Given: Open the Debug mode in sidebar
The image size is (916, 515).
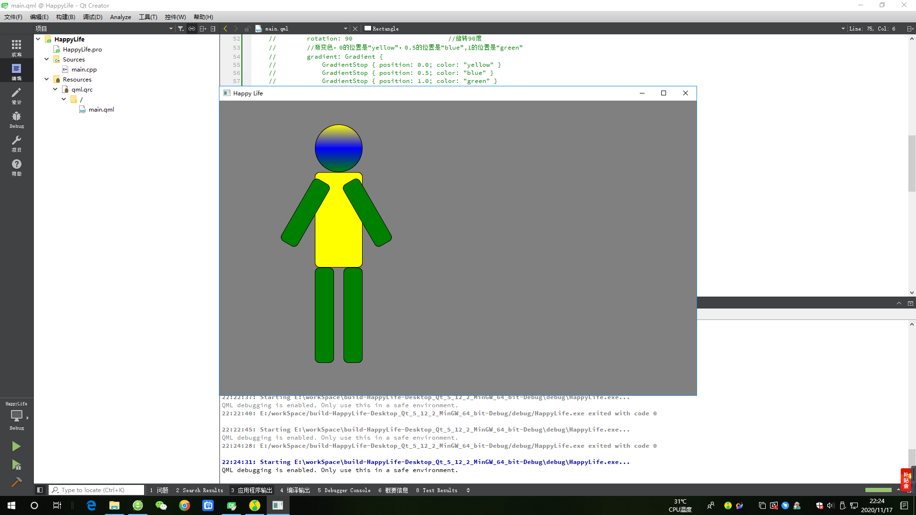Looking at the screenshot, I should coord(16,119).
